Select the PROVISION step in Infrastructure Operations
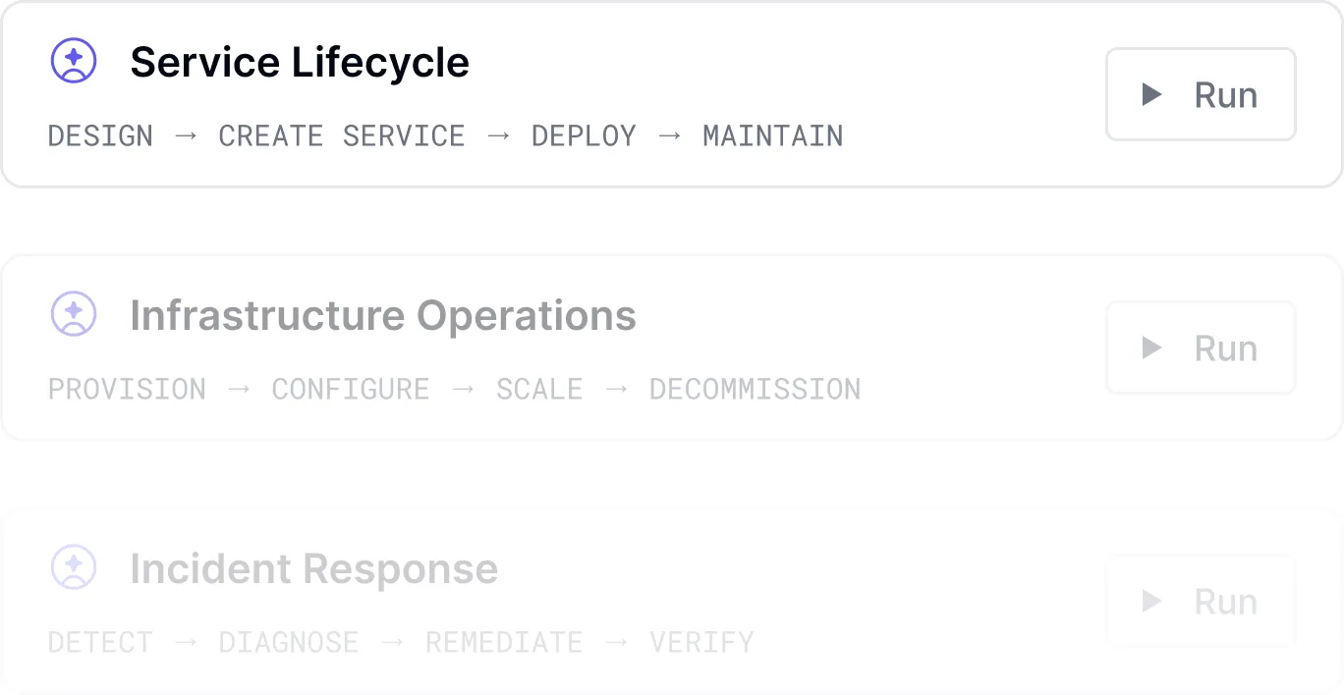 pos(127,389)
